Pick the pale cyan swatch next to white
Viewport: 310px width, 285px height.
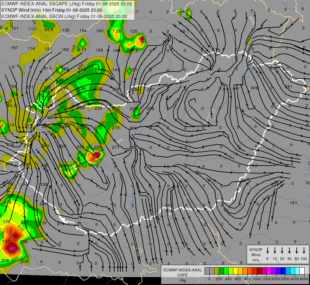(x=297, y=271)
